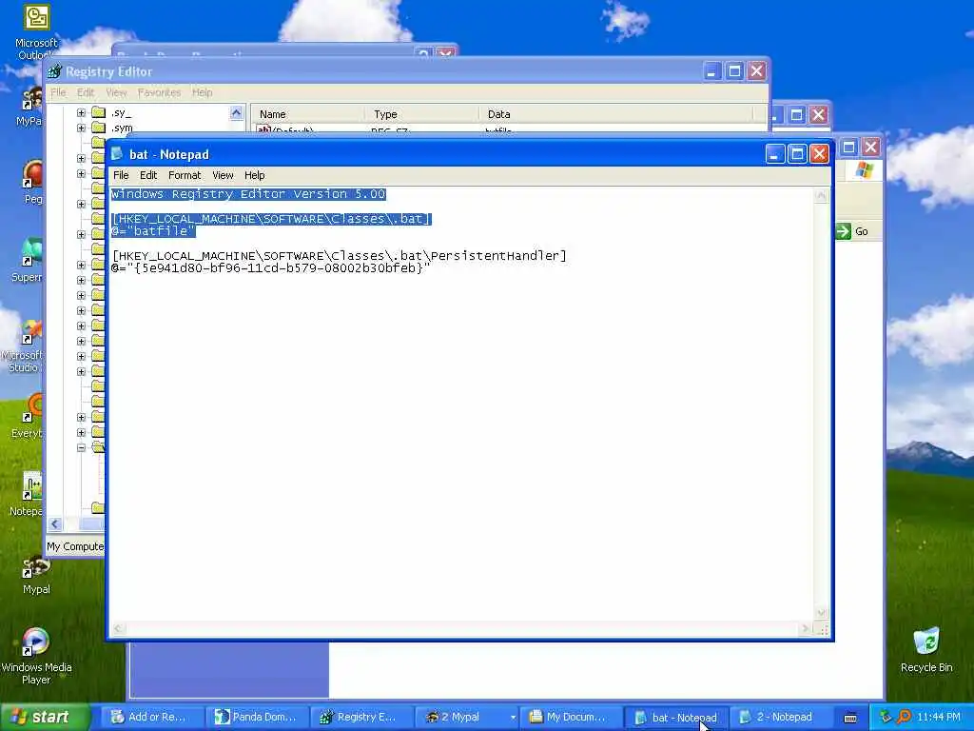Click the Windows flag logo in the background window
Viewport: 974px width, 731px height.
pyautogui.click(x=864, y=169)
